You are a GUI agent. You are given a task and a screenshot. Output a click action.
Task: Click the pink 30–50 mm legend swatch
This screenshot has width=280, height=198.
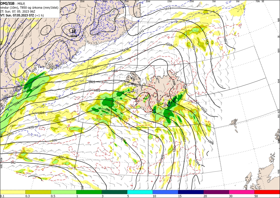tap(242, 192)
